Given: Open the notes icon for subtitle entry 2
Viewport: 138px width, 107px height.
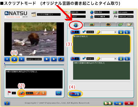Looking at the screenshot, I should [121, 59].
